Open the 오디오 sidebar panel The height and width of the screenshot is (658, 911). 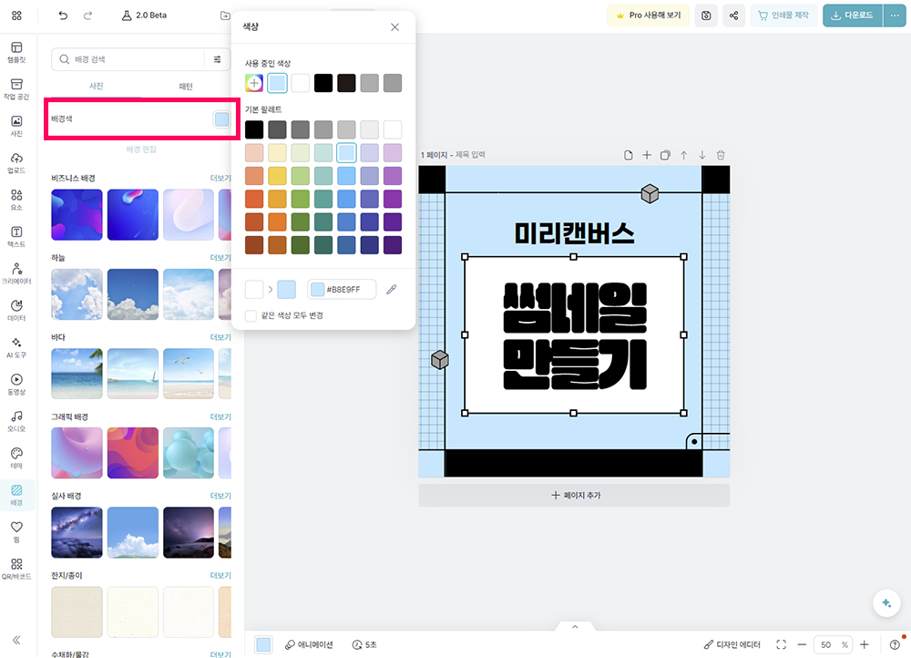16,421
